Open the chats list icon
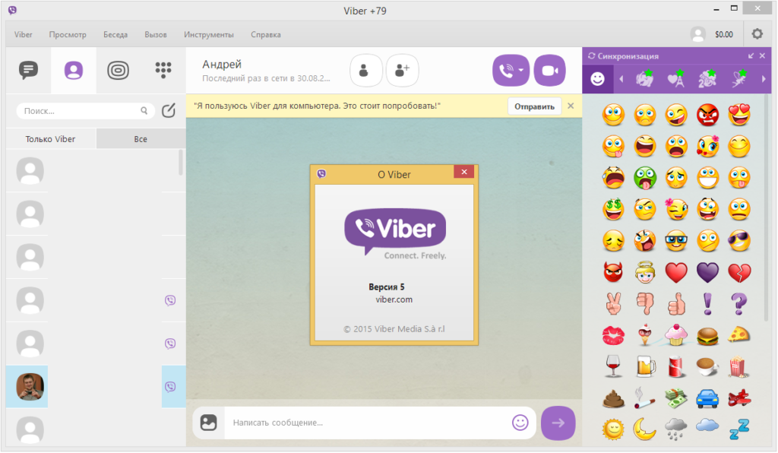The image size is (778, 453). 29,70
